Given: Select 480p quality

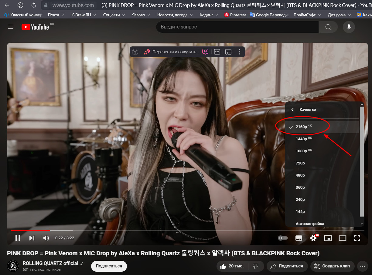Looking at the screenshot, I should point(322,175).
